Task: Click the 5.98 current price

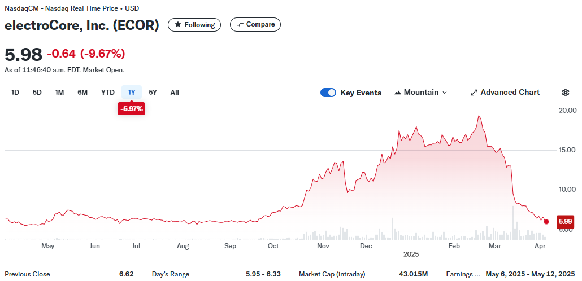Action: click(23, 55)
